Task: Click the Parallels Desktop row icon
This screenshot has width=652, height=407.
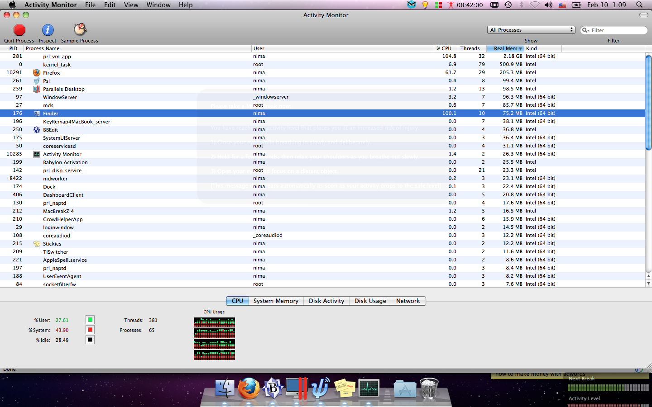Action: pos(37,89)
